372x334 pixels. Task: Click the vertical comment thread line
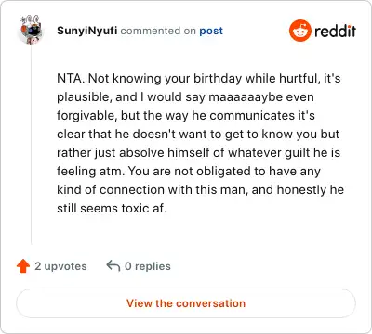(32, 145)
